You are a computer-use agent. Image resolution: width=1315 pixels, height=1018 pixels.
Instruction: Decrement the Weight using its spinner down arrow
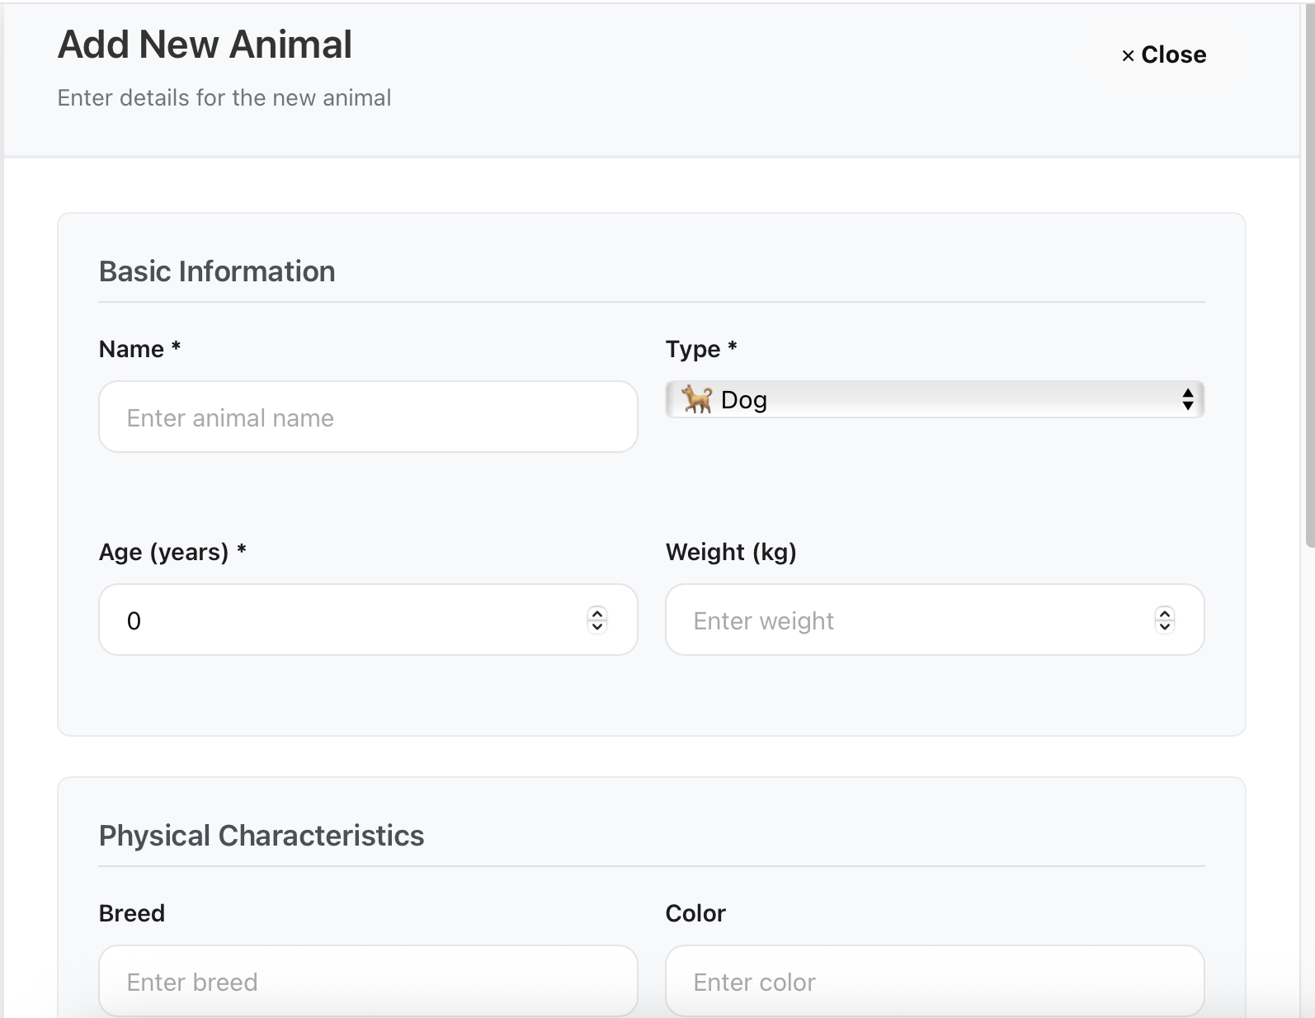[1164, 627]
